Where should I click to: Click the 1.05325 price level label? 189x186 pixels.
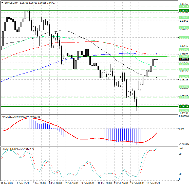pos(184,107)
